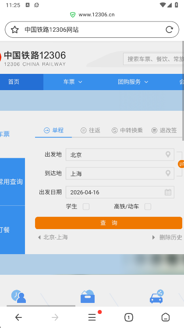Switch to the 中转换乘 tab
184x328 pixels.
[127, 131]
